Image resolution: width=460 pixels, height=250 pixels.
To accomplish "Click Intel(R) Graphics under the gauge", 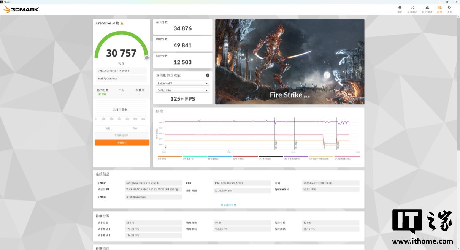I will [x=121, y=78].
